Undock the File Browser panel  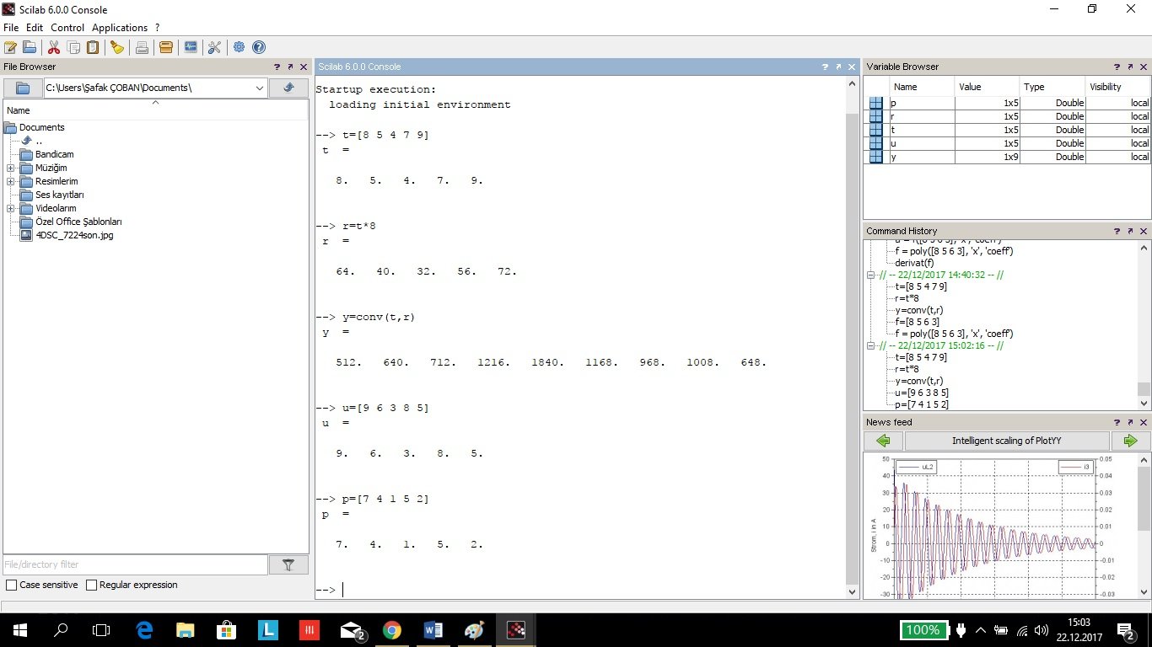click(x=290, y=67)
